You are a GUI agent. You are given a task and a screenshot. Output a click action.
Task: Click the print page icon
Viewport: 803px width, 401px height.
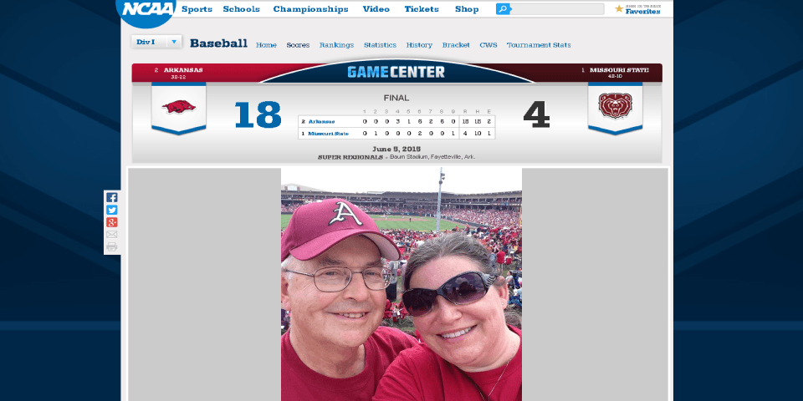point(111,247)
